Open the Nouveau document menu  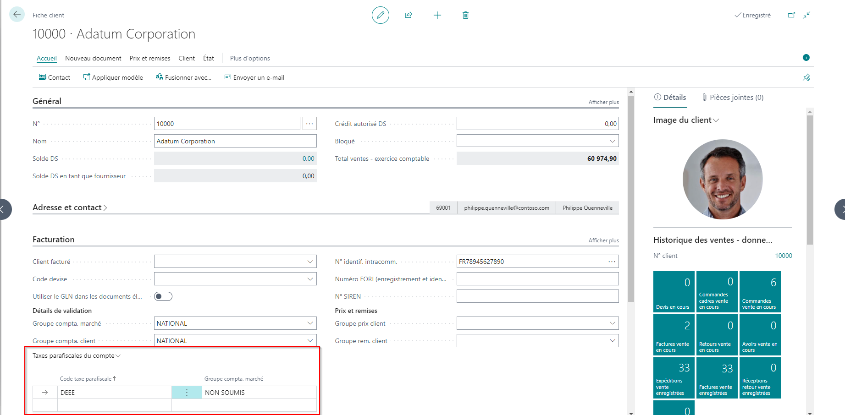(93, 58)
